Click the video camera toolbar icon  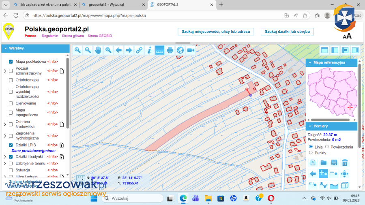click(x=191, y=50)
